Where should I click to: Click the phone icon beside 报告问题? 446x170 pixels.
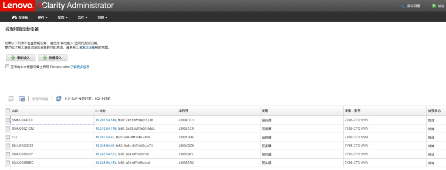tap(403, 6)
